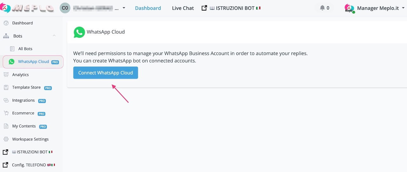407x172 pixels.
Task: Click the Workspace Settings gear icon
Action: click(6, 139)
